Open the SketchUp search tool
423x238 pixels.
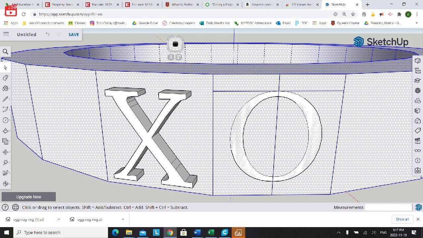[x=5, y=52]
